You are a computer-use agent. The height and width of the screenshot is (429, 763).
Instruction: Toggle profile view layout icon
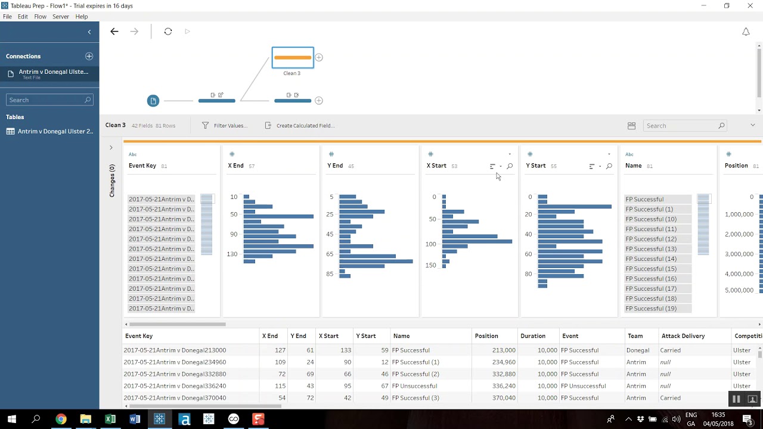[x=631, y=126]
